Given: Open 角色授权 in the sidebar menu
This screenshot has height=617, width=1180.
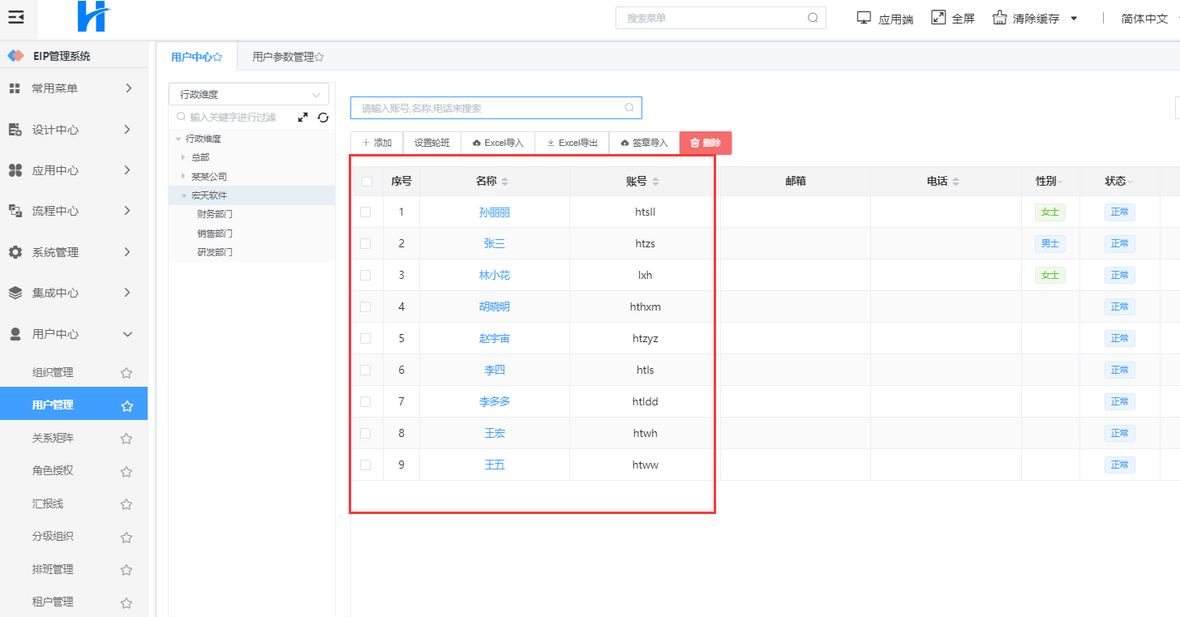Looking at the screenshot, I should pos(53,471).
